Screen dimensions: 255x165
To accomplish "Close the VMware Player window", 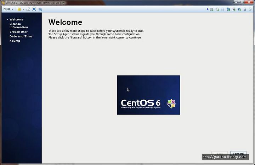I will point(249,2).
